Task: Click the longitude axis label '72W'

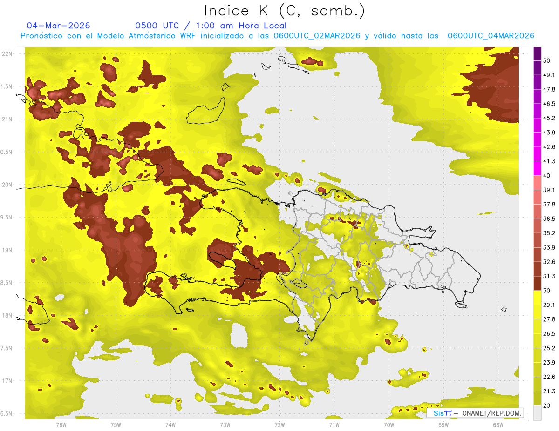Action: (x=279, y=425)
